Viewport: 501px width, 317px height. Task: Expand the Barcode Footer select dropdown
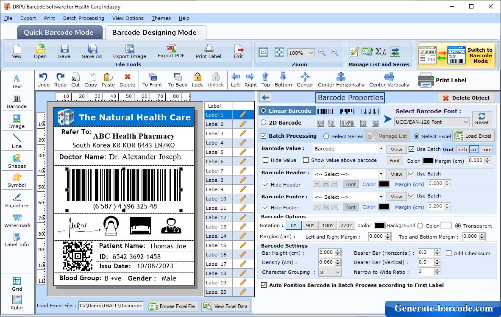tap(381, 197)
